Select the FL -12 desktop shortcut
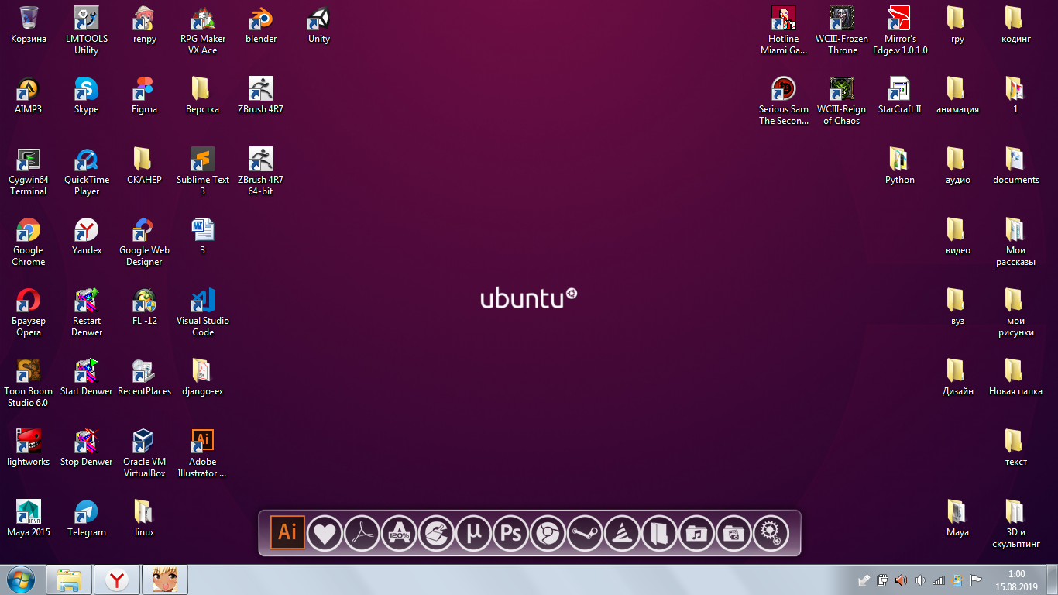 144,307
